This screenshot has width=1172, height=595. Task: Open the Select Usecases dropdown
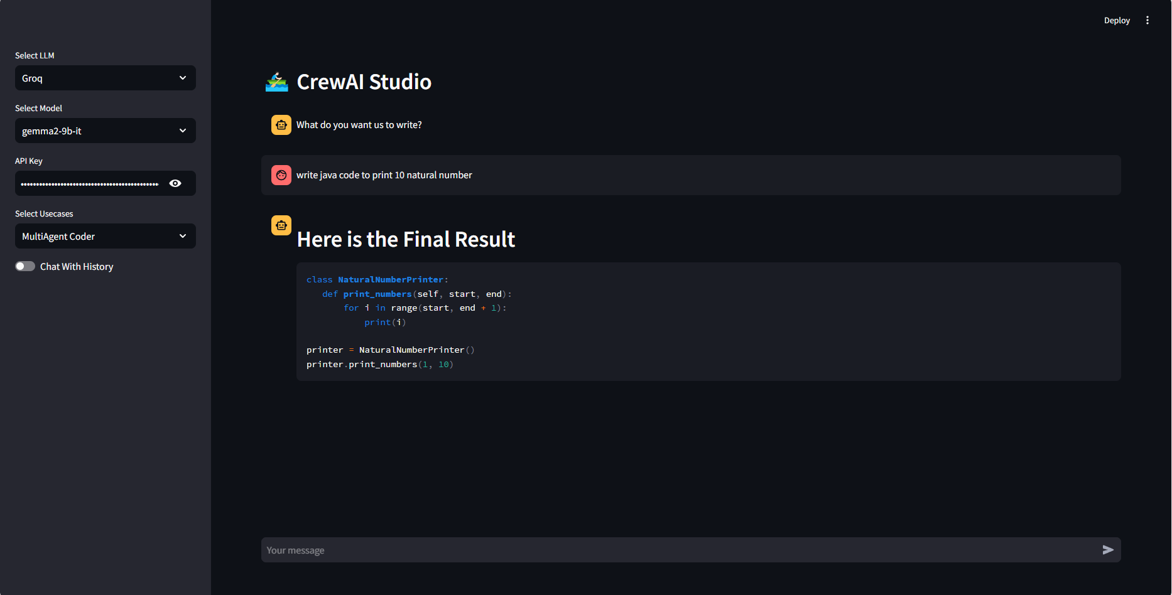click(104, 236)
